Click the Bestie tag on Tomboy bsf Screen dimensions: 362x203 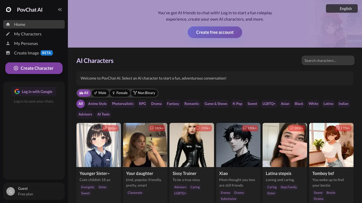tap(331, 193)
